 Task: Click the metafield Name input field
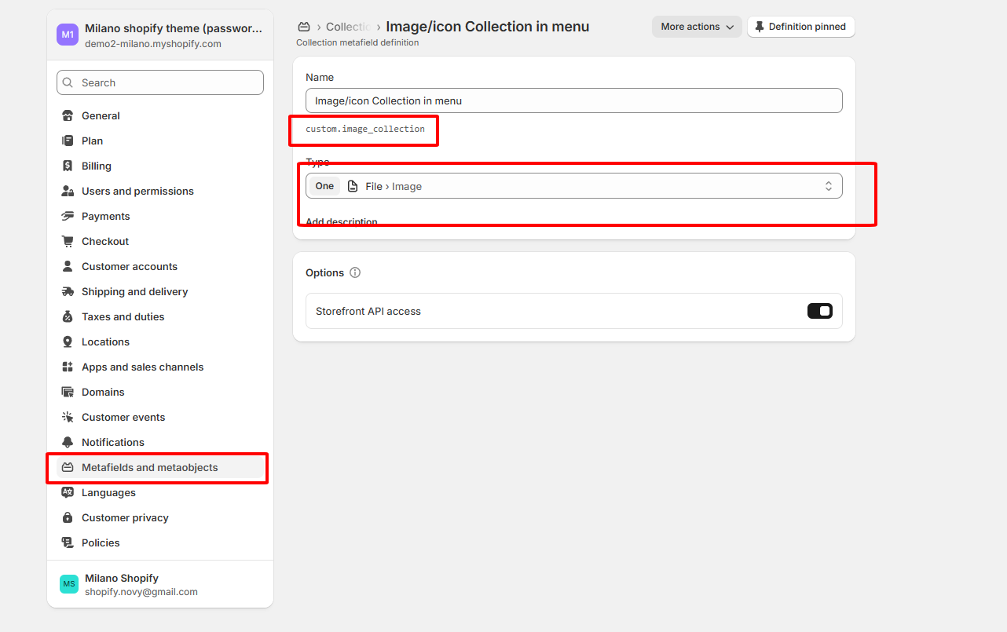coord(573,100)
